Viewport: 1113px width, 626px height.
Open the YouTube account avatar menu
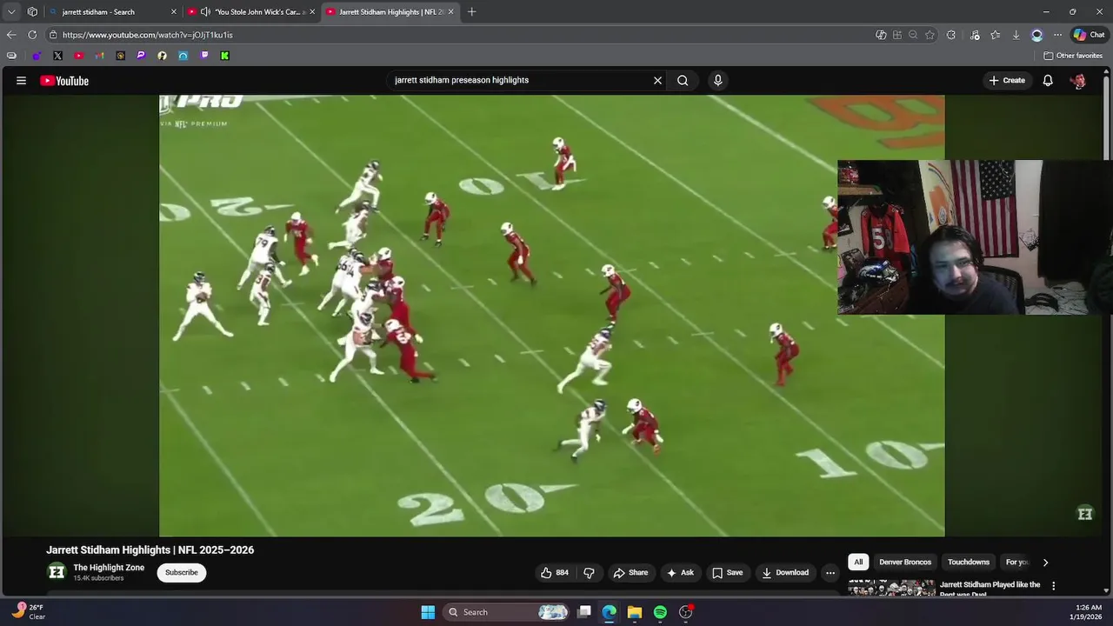click(x=1078, y=81)
